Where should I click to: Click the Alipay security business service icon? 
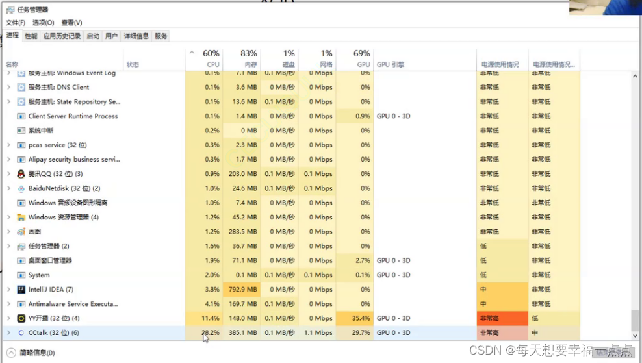pos(21,160)
